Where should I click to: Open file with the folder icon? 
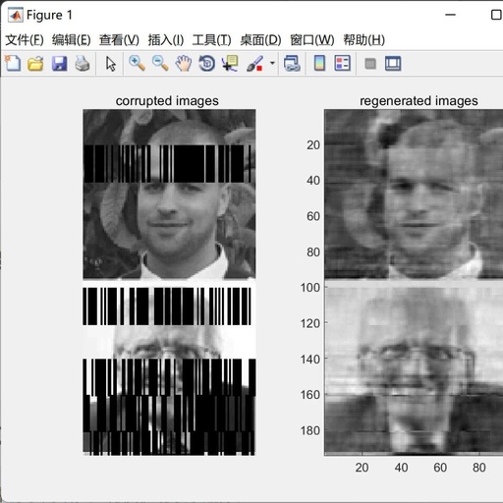click(35, 63)
